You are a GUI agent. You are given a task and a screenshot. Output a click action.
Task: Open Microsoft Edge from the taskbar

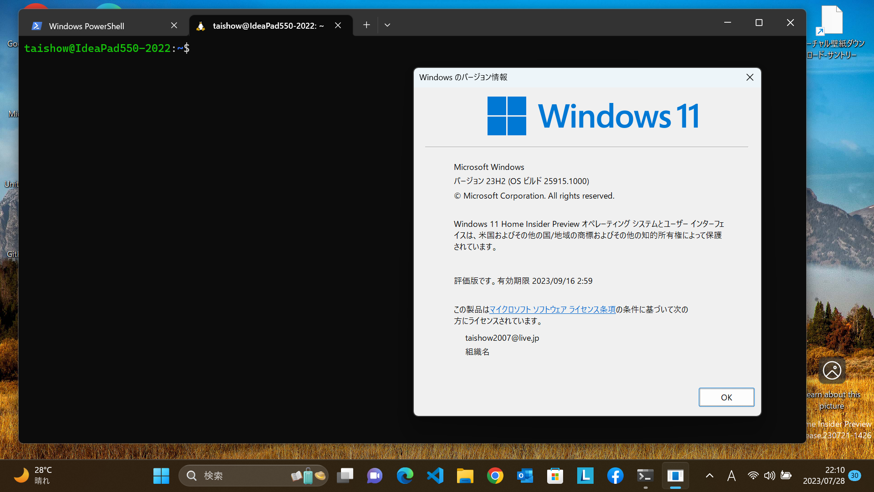click(405, 476)
